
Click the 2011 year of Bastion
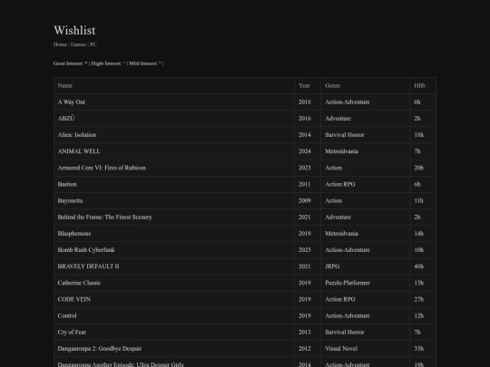304,184
